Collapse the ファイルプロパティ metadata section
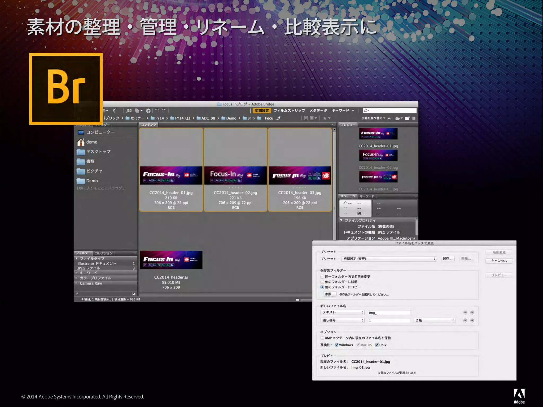 (x=341, y=220)
